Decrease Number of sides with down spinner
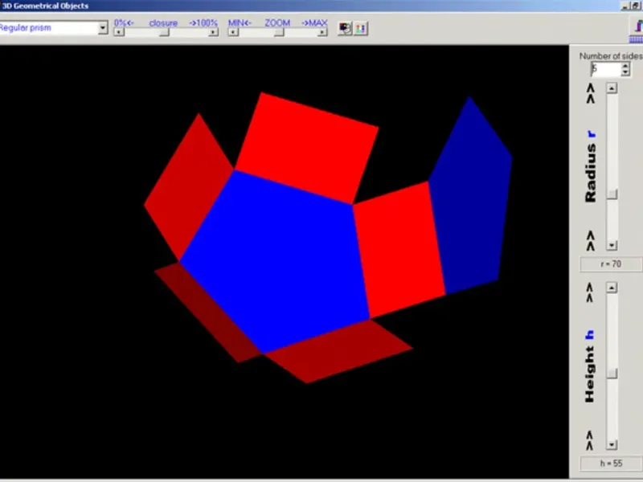The image size is (643, 482). (625, 73)
